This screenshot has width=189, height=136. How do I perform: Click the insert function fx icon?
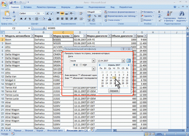(x=44, y=28)
